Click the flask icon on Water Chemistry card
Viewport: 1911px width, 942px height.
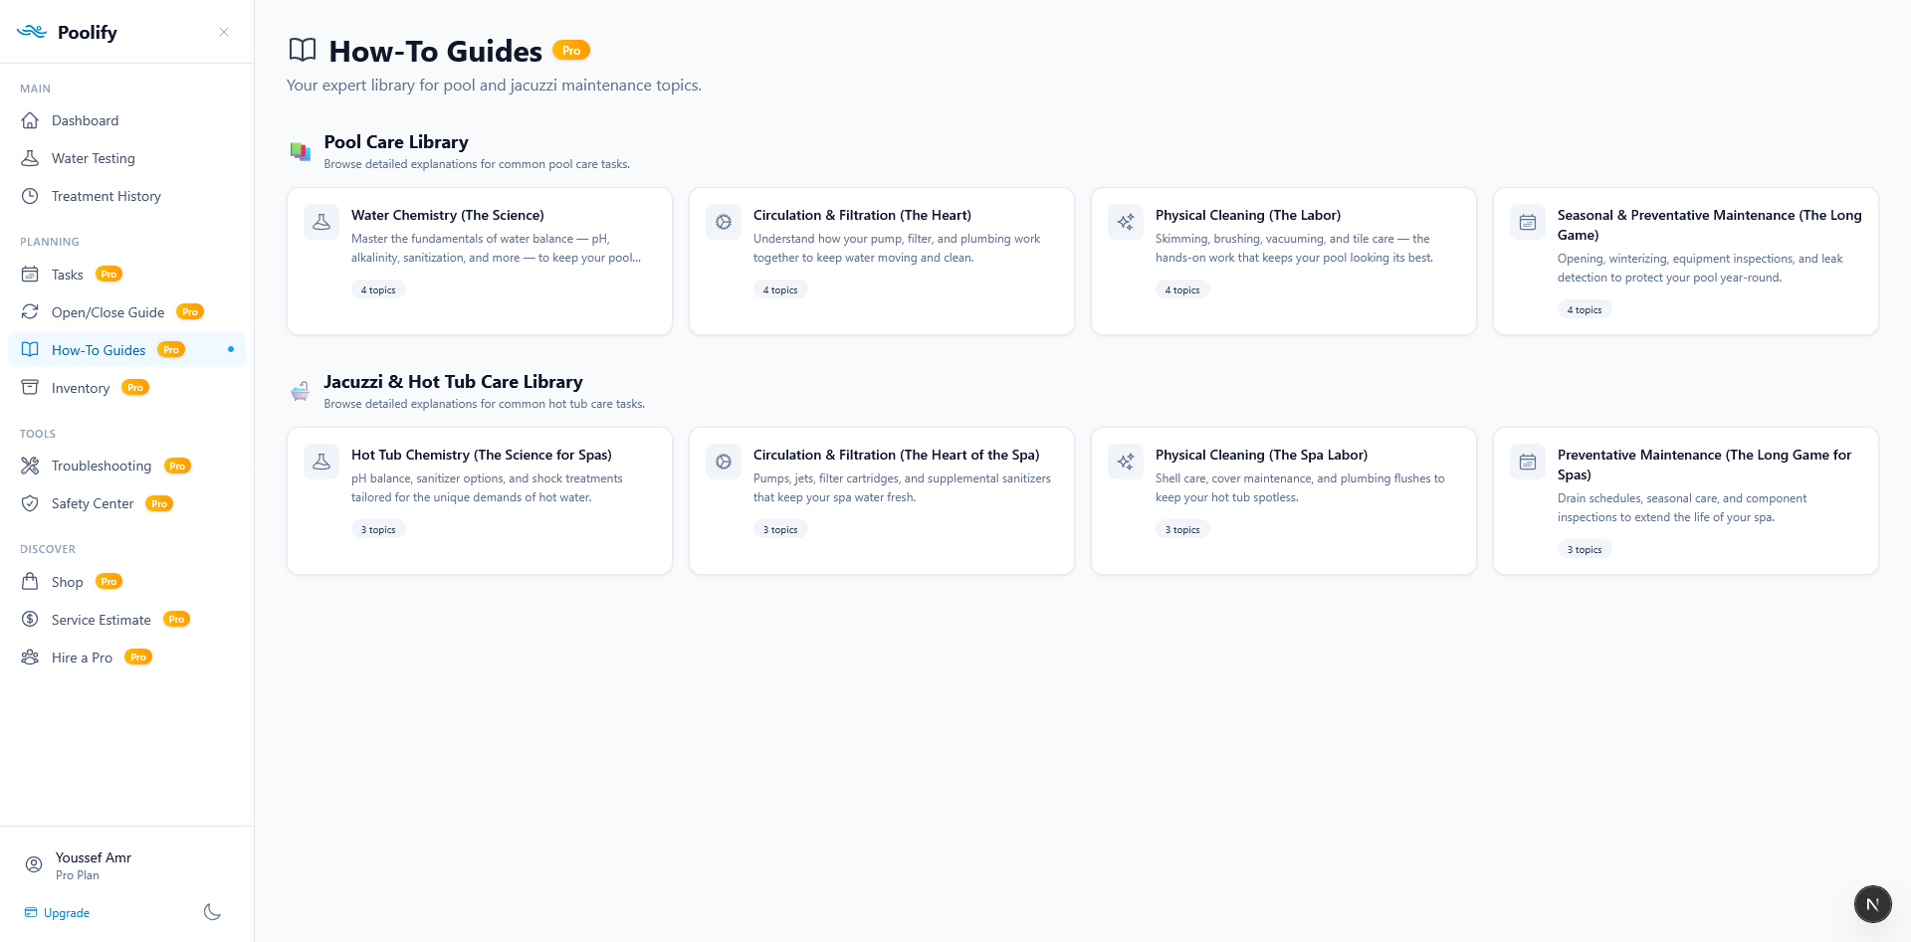point(321,222)
